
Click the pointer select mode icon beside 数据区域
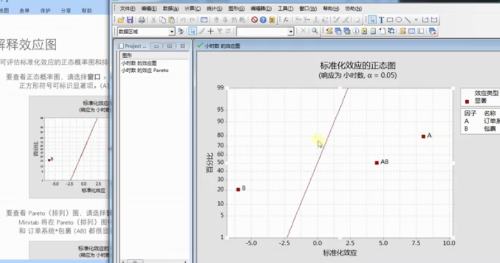(x=192, y=31)
